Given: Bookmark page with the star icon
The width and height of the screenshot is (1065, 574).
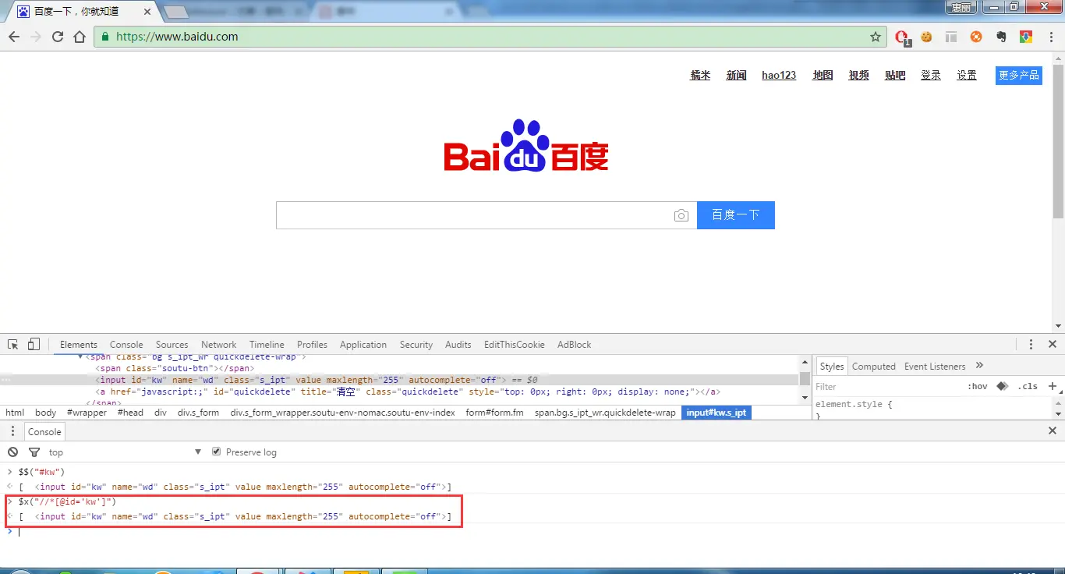Looking at the screenshot, I should point(876,37).
